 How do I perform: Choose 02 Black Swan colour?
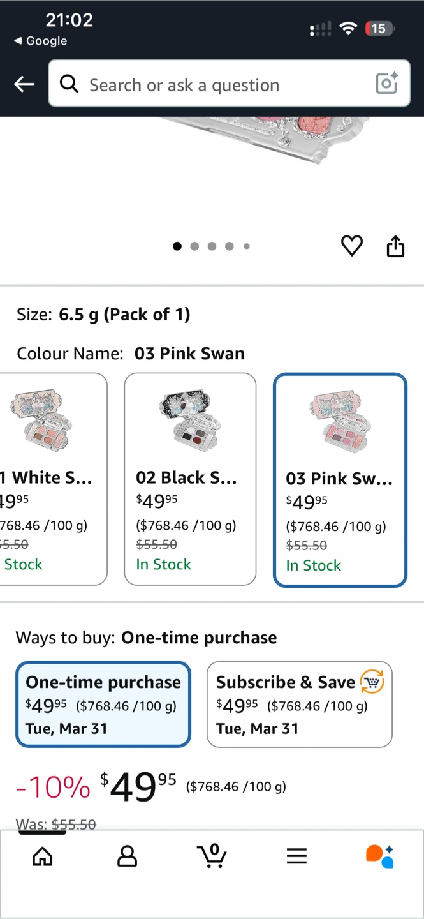[190, 479]
